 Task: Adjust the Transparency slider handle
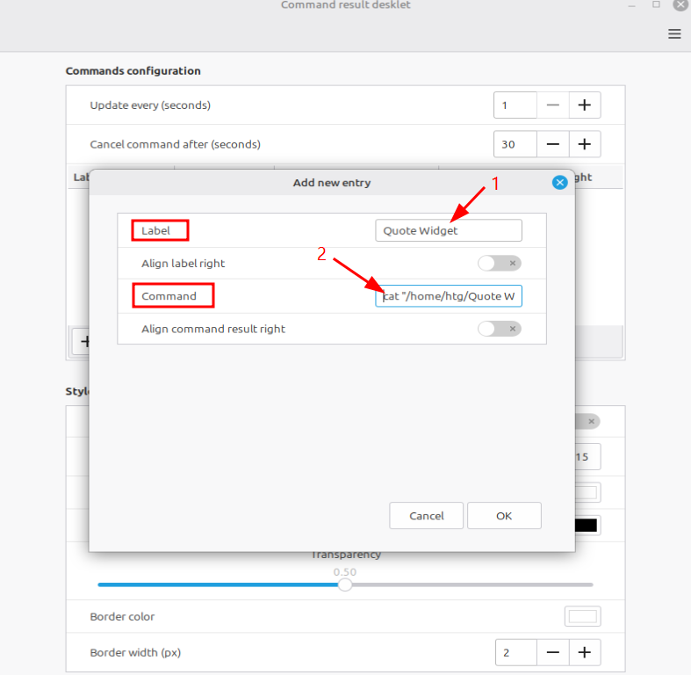pyautogui.click(x=345, y=585)
